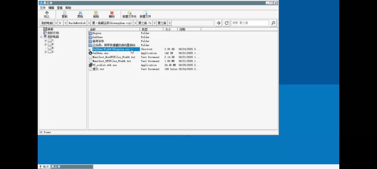
Task: Go to 我的电脑 breadcrumb segment
Action: tap(47, 23)
